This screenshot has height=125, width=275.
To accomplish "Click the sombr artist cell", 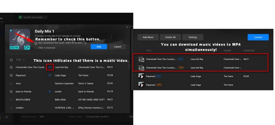I will (x=58, y=91).
